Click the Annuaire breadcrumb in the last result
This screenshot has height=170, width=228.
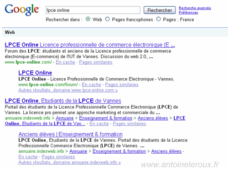click(78, 151)
